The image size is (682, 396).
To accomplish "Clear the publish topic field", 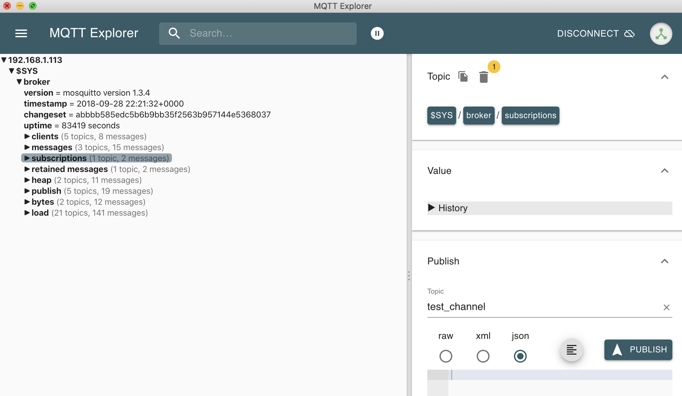I will (x=666, y=307).
